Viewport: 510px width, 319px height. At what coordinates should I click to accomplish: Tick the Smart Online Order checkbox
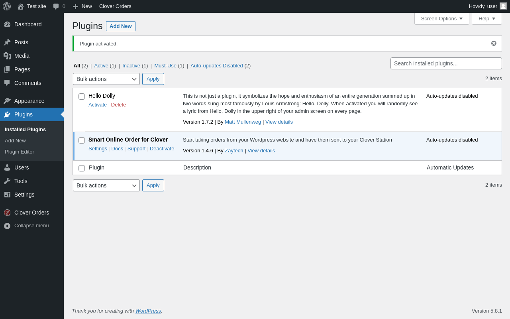coord(82,140)
